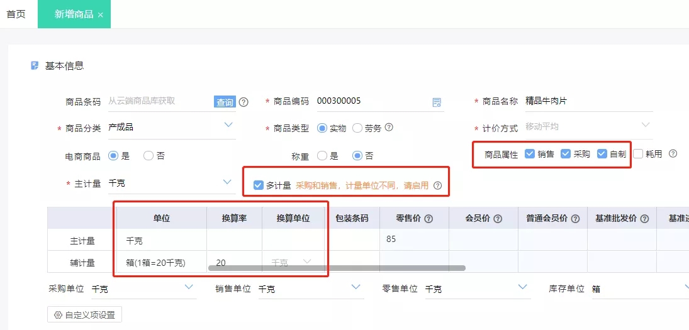Image resolution: width=689 pixels, height=330 pixels.
Task: Open the 采购单位 dropdown
Action: click(x=189, y=287)
